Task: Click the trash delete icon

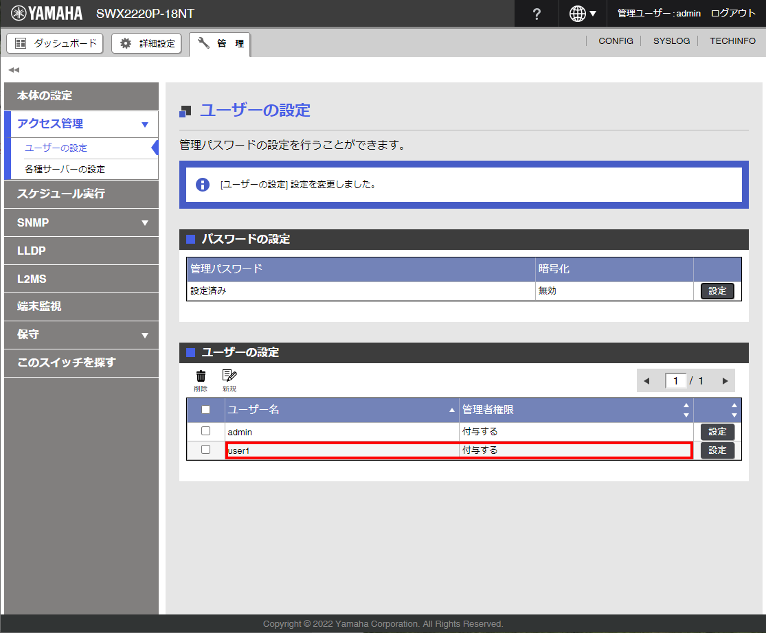Action: click(201, 376)
